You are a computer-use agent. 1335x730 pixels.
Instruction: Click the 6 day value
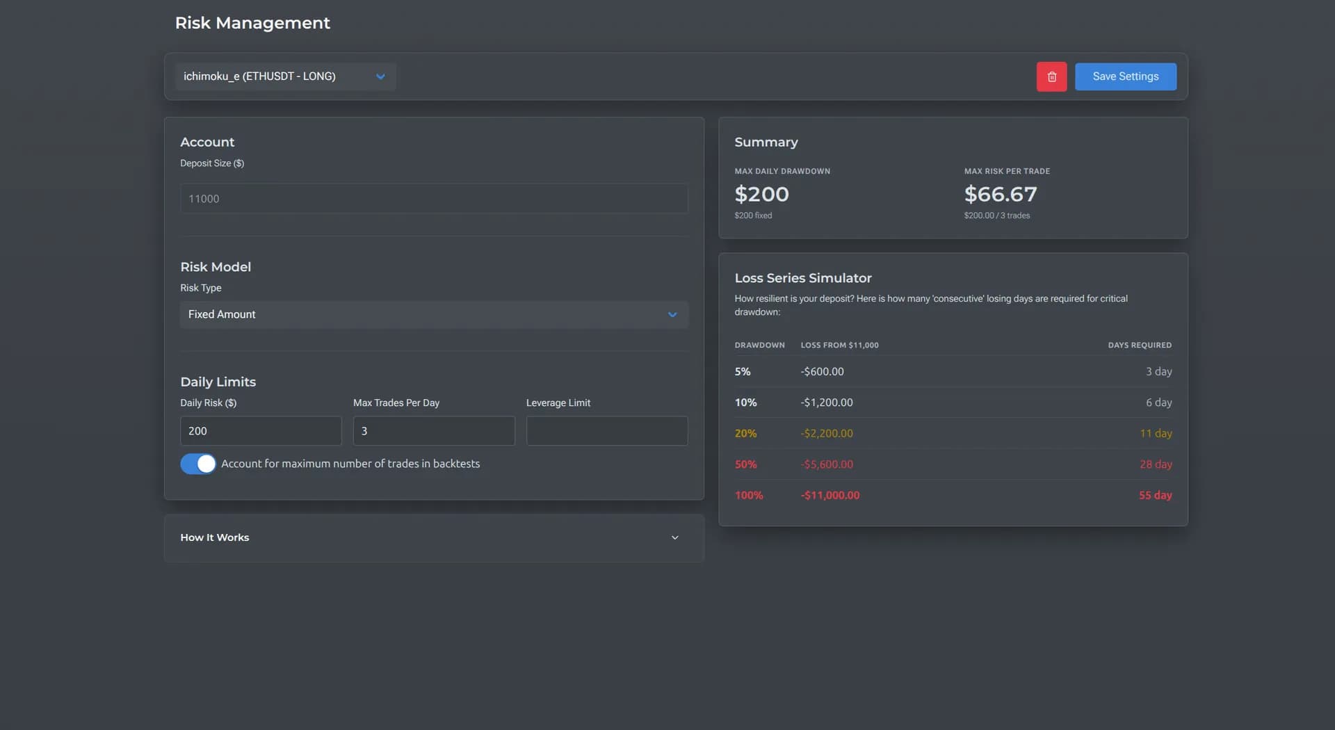tap(1159, 403)
